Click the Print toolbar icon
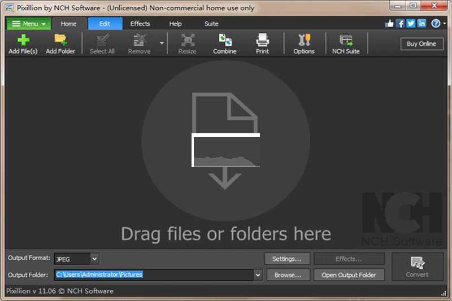The height and width of the screenshot is (301, 452). tap(262, 43)
